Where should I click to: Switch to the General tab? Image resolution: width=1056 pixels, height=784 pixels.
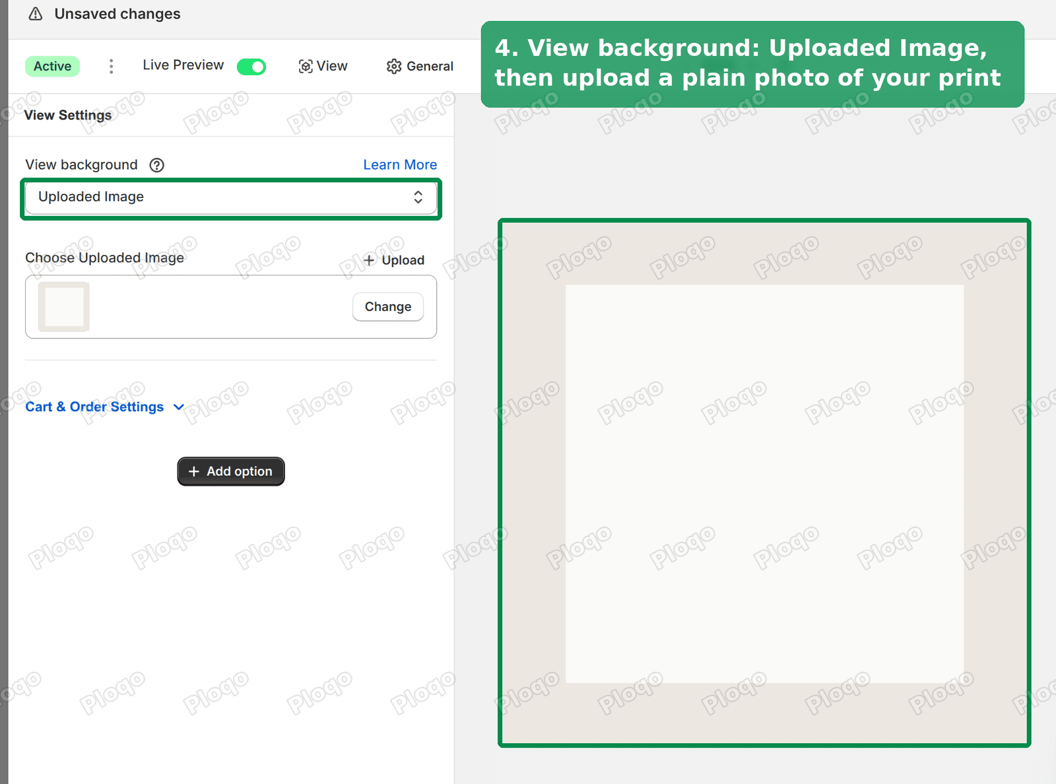click(420, 66)
